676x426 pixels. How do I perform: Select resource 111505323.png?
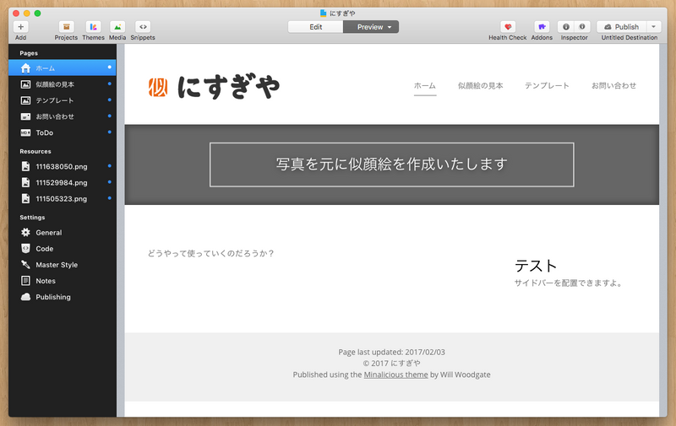[x=62, y=199]
